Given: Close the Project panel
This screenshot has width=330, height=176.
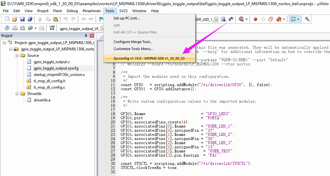Looking at the screenshot, I should coord(92,36).
